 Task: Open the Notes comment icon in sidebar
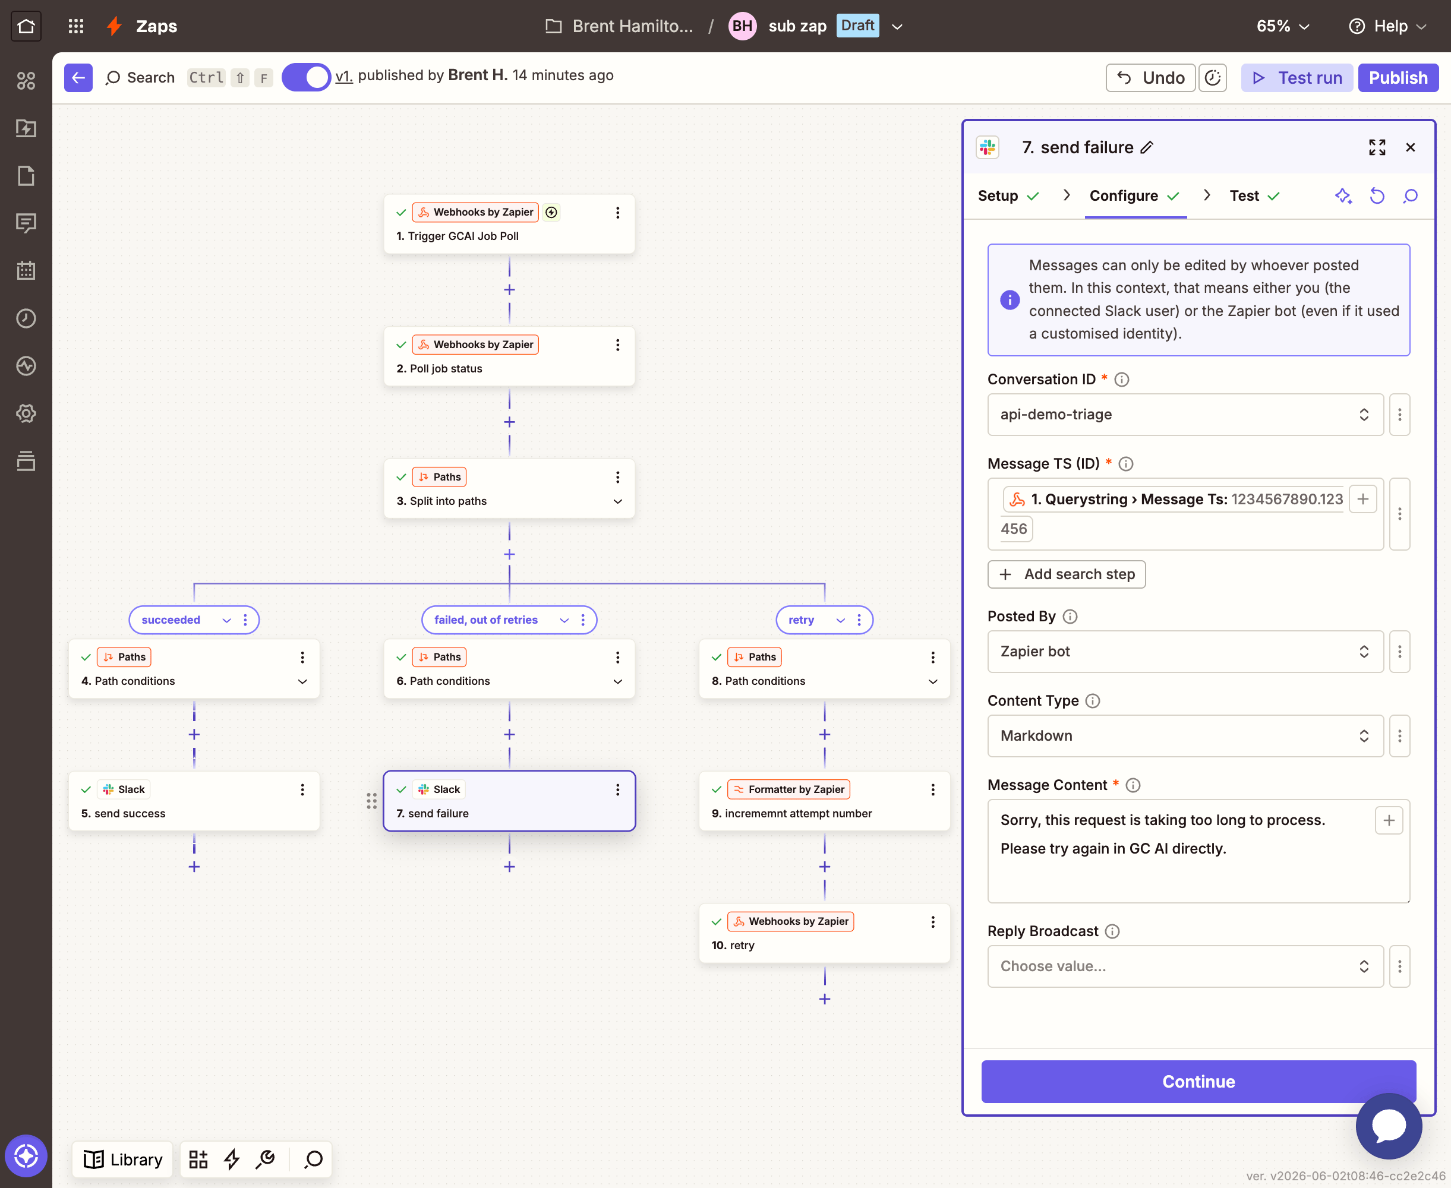[x=26, y=223]
